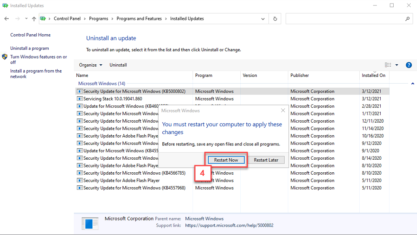The width and height of the screenshot is (417, 235).
Task: Select Servicing Stack 10.0.19041.860 row
Action: (x=232, y=99)
